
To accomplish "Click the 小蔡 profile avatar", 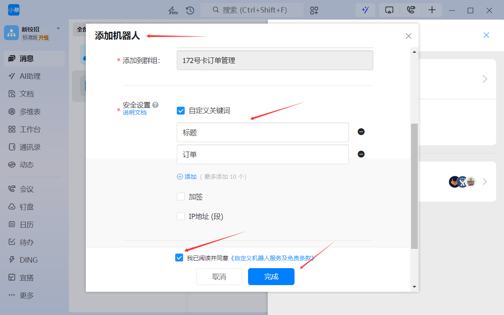I will pyautogui.click(x=13, y=10).
